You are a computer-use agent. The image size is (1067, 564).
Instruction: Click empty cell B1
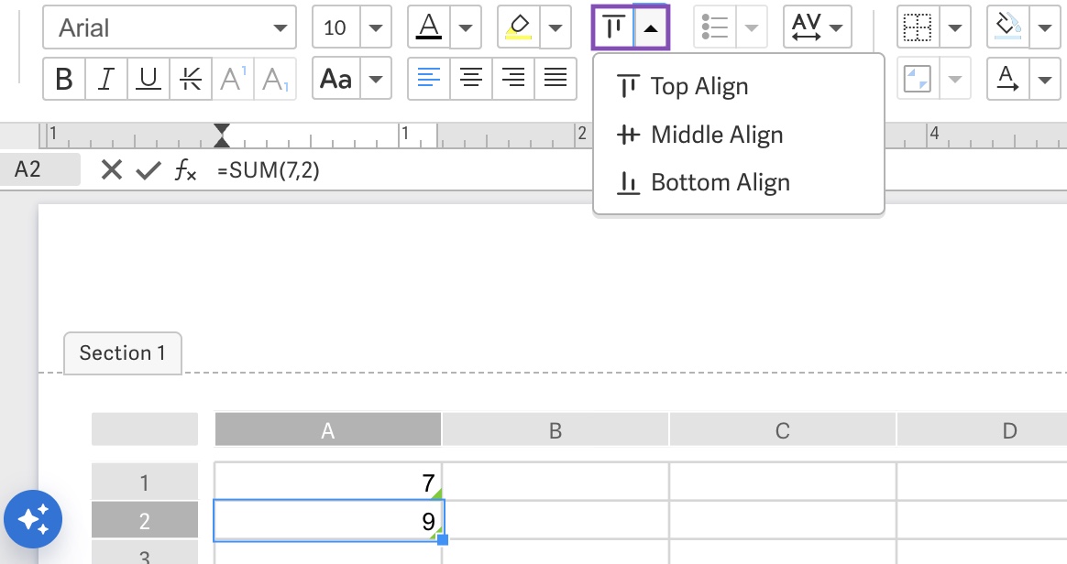click(555, 482)
